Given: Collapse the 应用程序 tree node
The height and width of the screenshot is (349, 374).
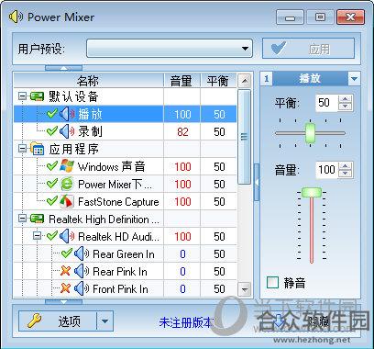Looking at the screenshot, I should 22,149.
